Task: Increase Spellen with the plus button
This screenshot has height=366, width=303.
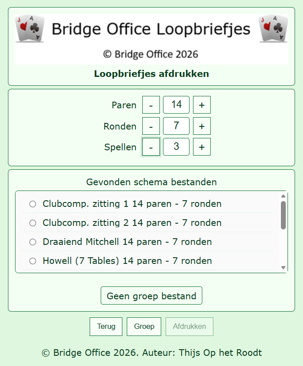Action: pyautogui.click(x=202, y=147)
